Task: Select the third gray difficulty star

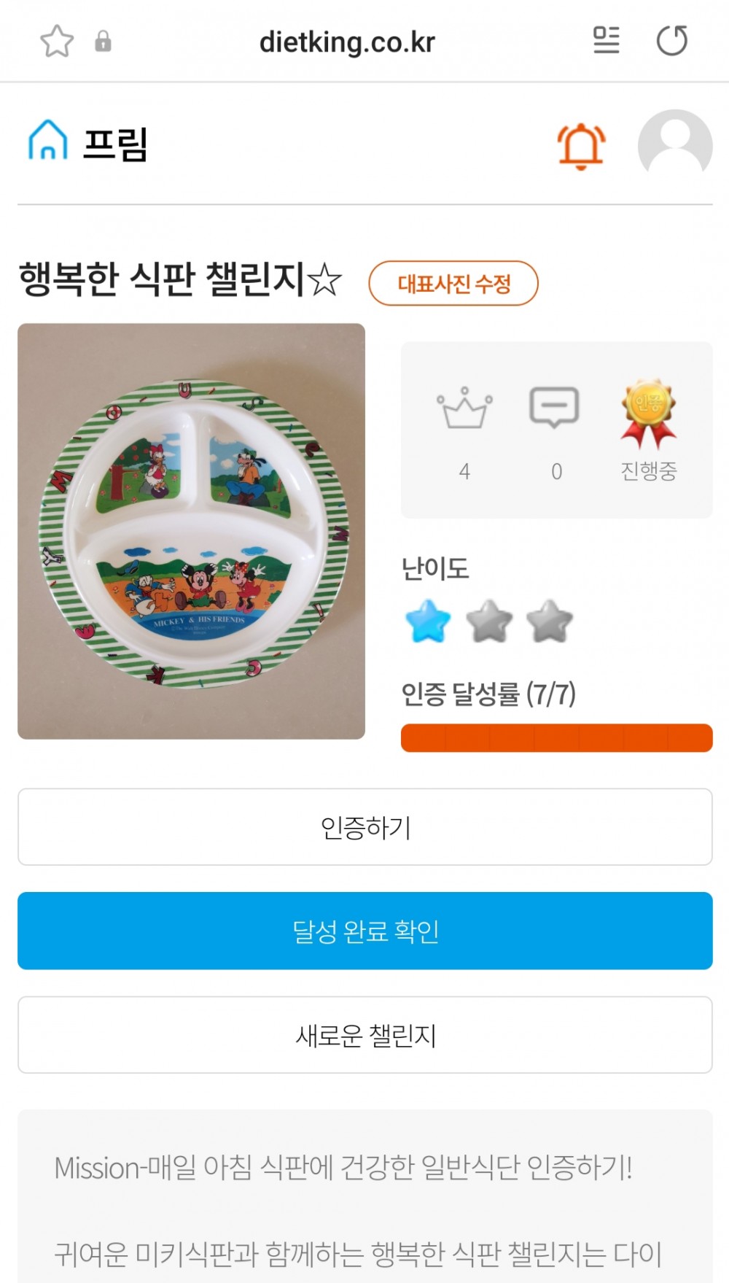Action: [550, 621]
